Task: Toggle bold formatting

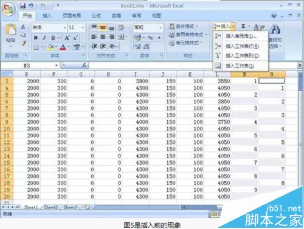Action: [x=36, y=38]
